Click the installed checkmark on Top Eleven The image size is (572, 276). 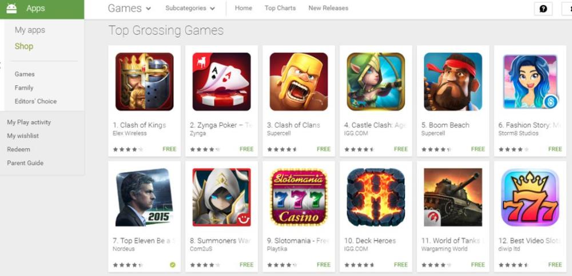[173, 265]
